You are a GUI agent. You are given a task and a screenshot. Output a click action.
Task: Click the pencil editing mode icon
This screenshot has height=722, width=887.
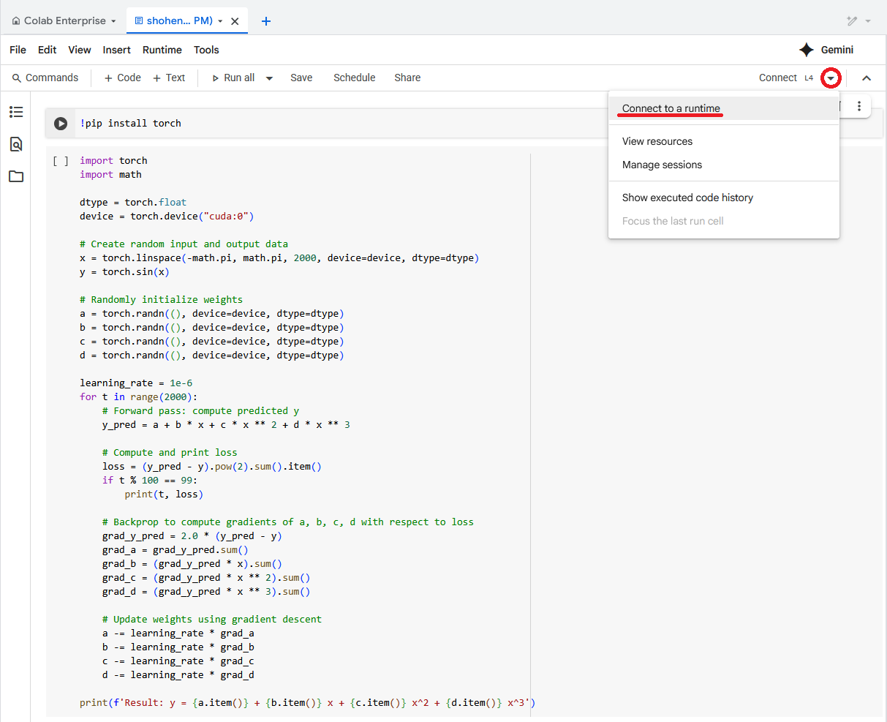(852, 21)
